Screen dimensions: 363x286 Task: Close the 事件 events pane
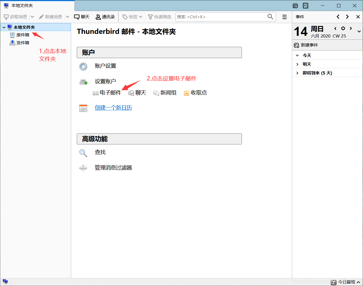358,17
